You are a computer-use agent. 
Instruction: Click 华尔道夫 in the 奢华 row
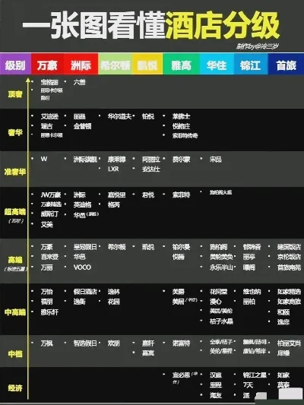click(x=119, y=116)
